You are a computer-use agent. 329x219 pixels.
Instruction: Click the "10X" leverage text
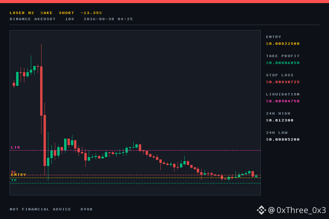(70, 19)
